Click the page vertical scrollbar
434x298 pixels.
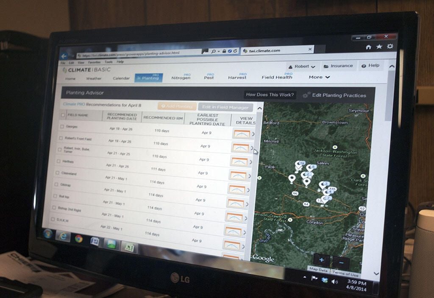pos(389,95)
